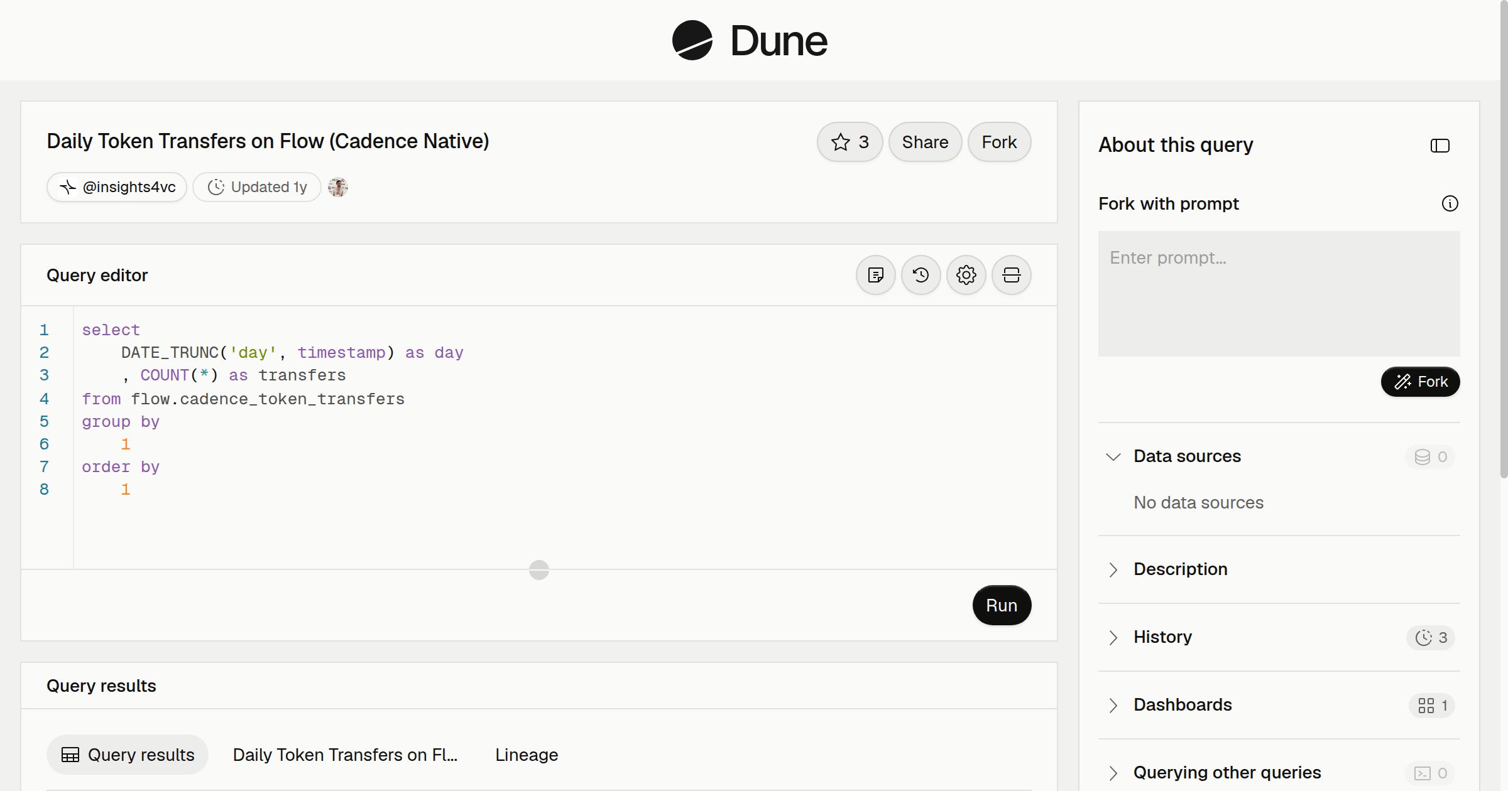Star this query
Image resolution: width=1508 pixels, height=791 pixels.
click(x=850, y=142)
